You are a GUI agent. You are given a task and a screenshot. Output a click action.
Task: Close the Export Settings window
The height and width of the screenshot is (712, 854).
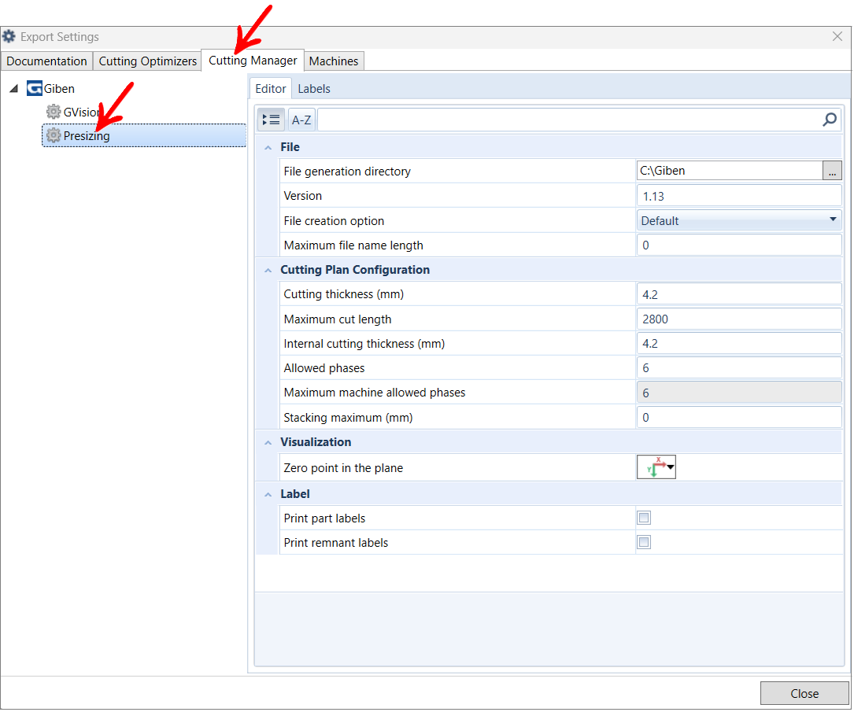837,36
